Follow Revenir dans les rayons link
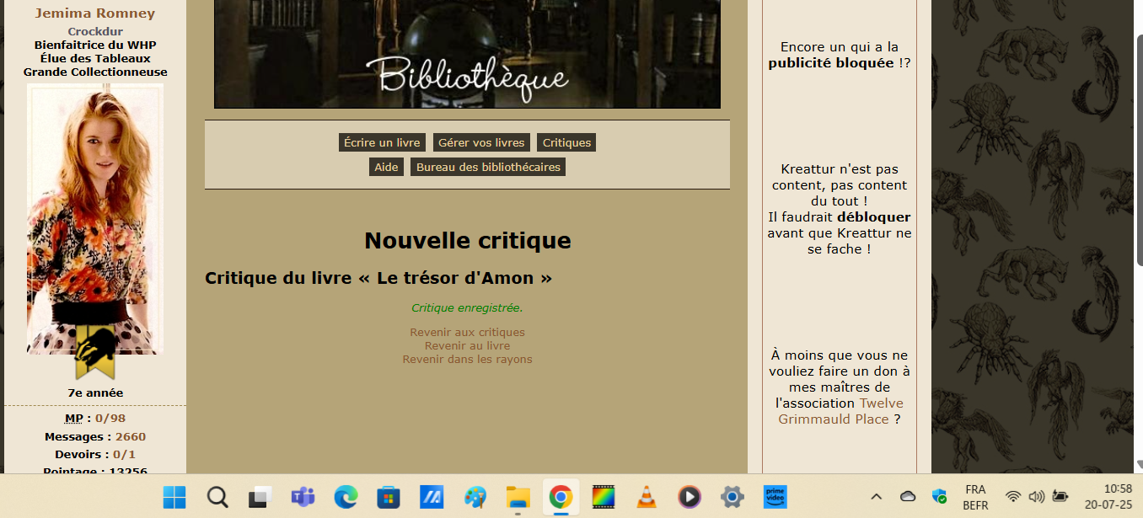Screen dimensions: 1143x518 point(467,360)
